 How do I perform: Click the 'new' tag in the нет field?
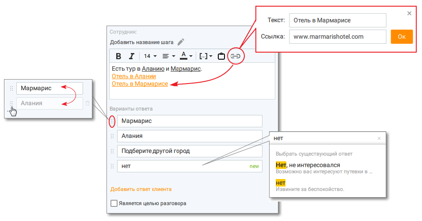point(254,166)
